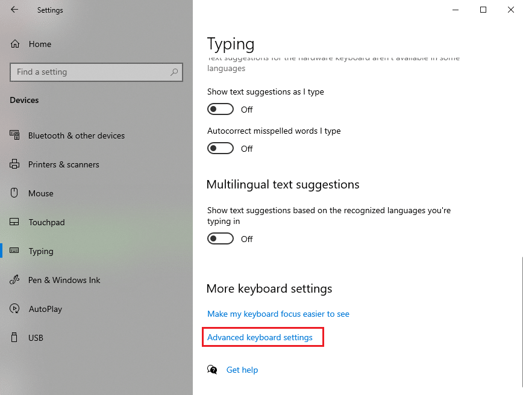Screen dimensions: 523x395
Task: Enable Show text suggestions as I type
Action: 220,109
